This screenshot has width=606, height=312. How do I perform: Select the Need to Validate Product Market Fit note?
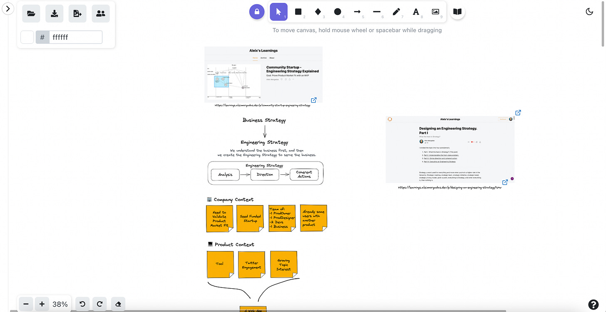coord(219,218)
